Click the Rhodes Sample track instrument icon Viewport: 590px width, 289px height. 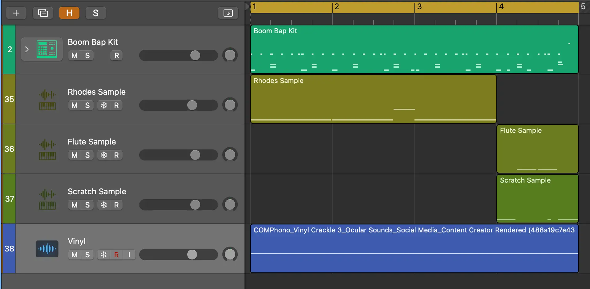pos(47,100)
